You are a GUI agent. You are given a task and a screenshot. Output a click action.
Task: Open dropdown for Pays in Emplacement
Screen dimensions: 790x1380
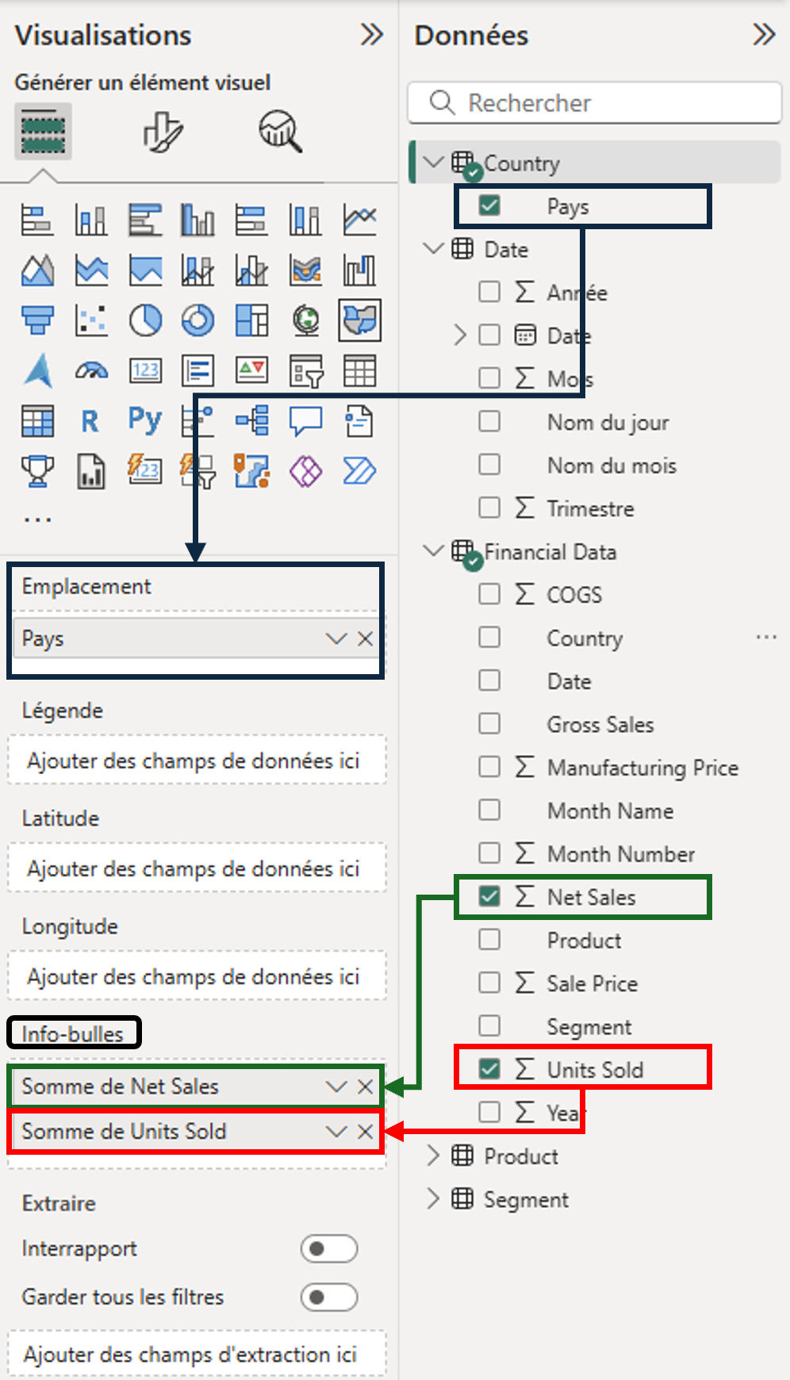(336, 639)
